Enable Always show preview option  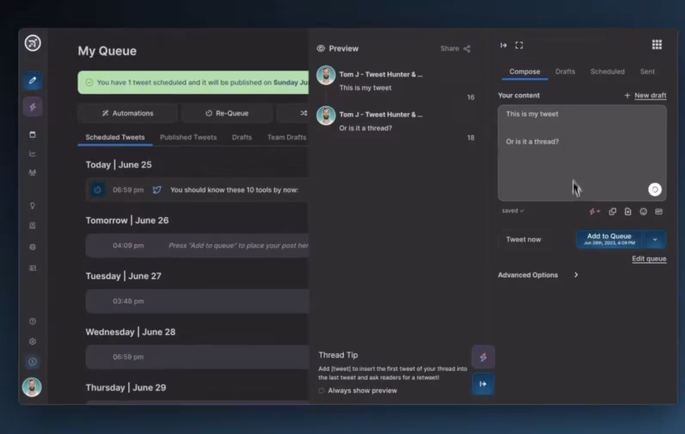click(x=321, y=391)
